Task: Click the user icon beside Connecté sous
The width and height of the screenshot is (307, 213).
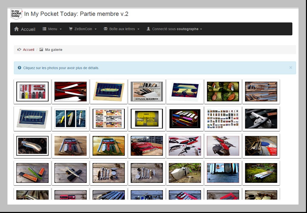Action: coord(149,29)
